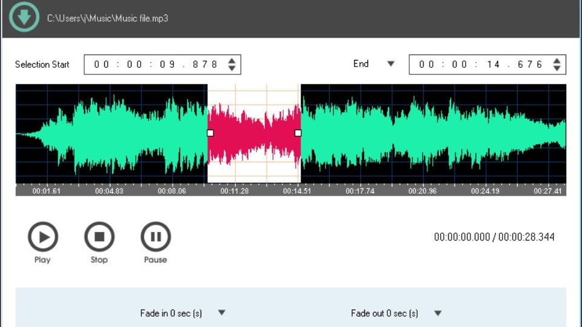Click the 00:08.06 timeline marker
The width and height of the screenshot is (582, 327).
click(x=172, y=191)
